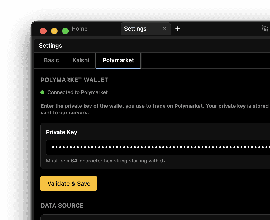Click the green fullscreen window button
The height and width of the screenshot is (220, 270).
pyautogui.click(x=65, y=31)
